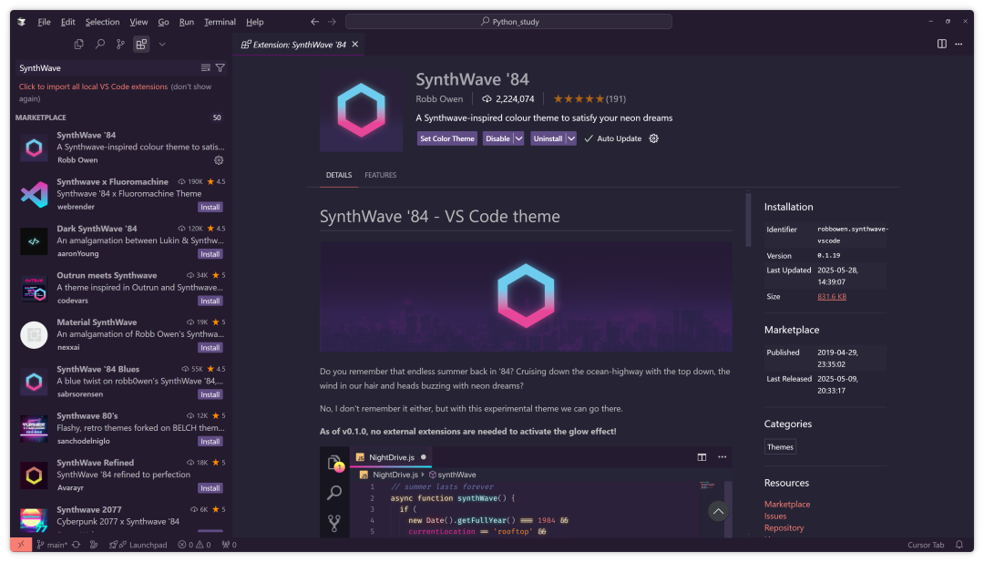Viewport: 984px width, 562px height.
Task: Open the remote window status bar icon
Action: [x=21, y=545]
